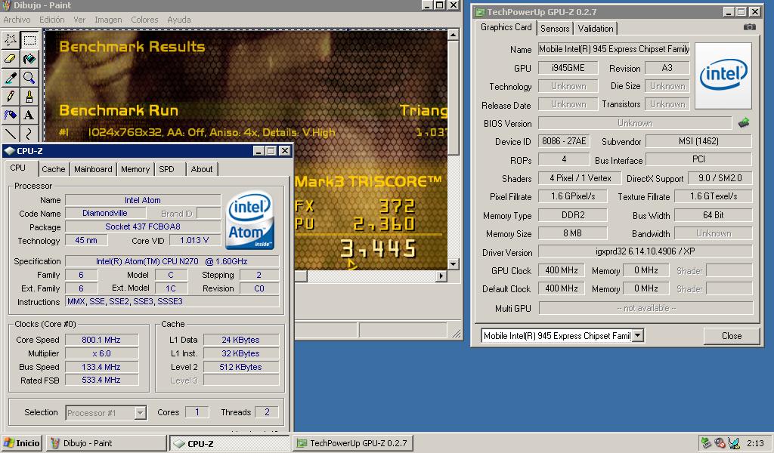The height and width of the screenshot is (453, 774).
Task: Activate the Magnifier tool in Paint
Action: [x=29, y=78]
